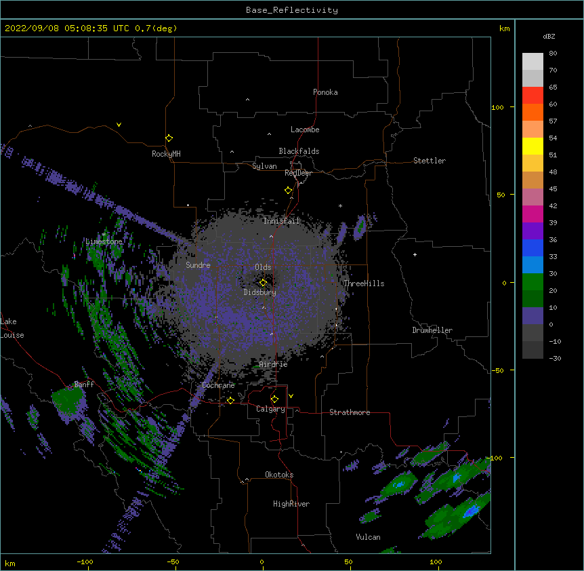This screenshot has height=571, width=584.
Task: Click the blue storm core near bottom right
Action: point(471,510)
